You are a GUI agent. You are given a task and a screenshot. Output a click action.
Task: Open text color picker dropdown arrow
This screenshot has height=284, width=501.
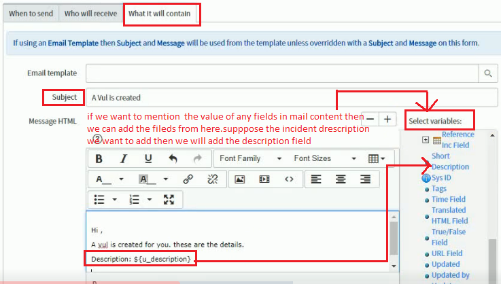click(x=121, y=179)
